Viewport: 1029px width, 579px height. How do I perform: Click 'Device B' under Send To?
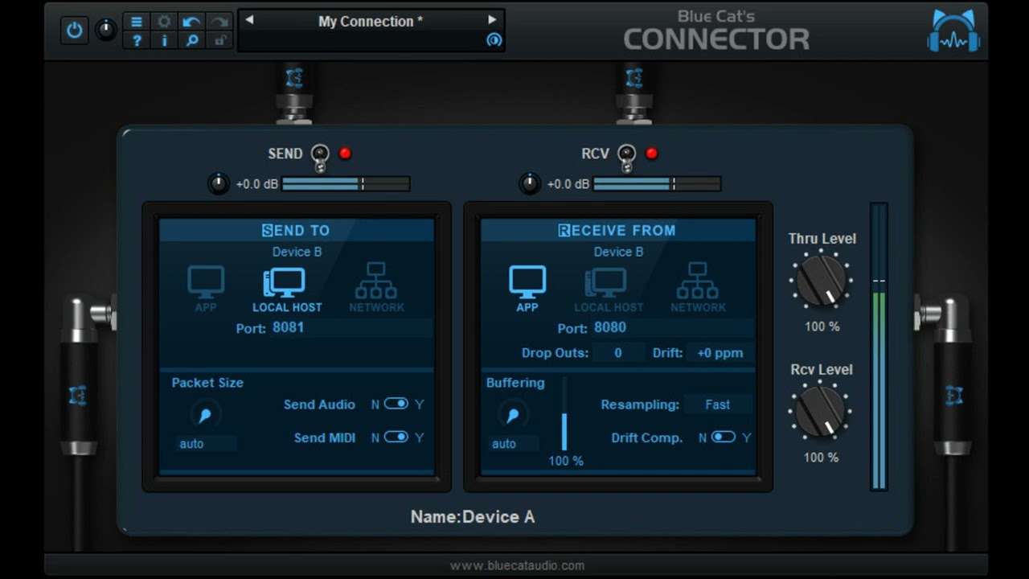click(x=297, y=252)
